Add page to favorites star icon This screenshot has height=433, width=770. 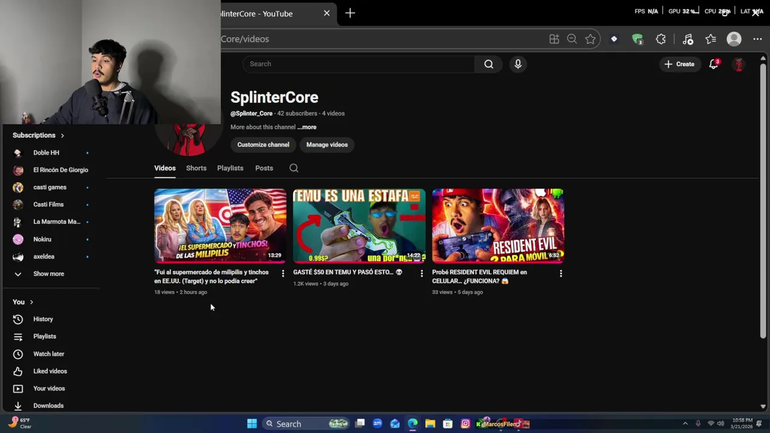click(x=590, y=39)
